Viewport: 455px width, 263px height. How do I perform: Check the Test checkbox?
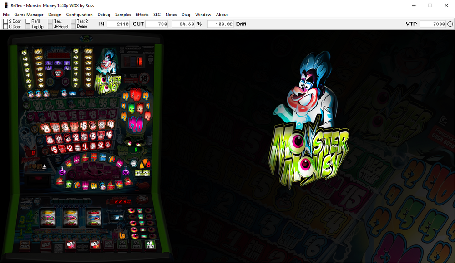click(50, 21)
